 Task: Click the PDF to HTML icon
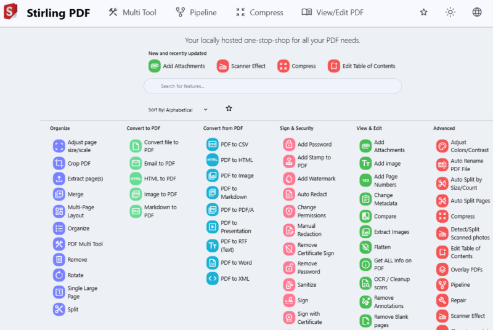(212, 160)
